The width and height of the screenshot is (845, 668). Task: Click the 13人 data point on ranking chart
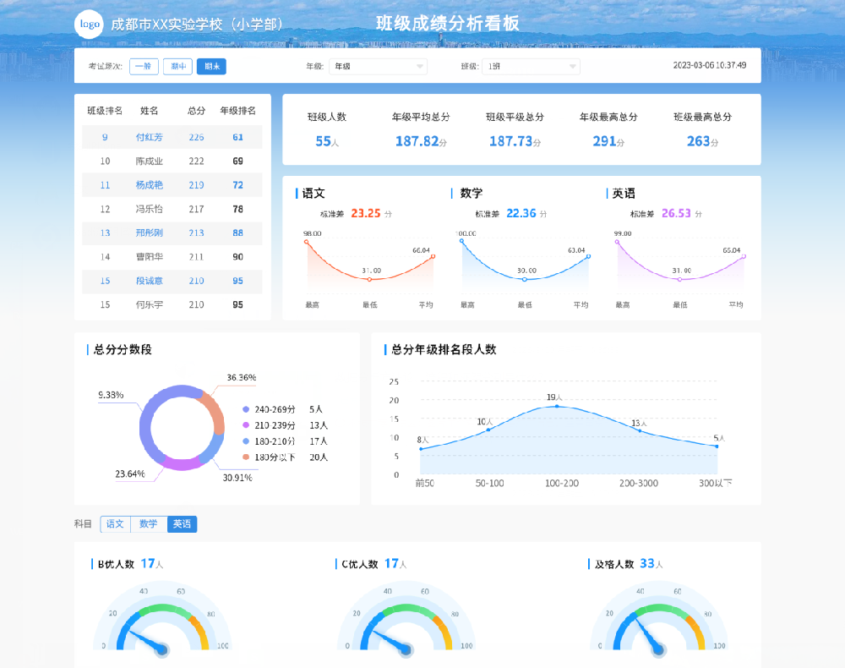pos(641,430)
